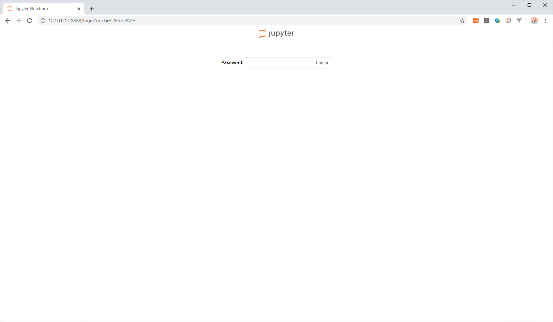Viewport: 553px width, 322px height.
Task: Click the gray Vue devtools extension icon
Action: point(519,21)
